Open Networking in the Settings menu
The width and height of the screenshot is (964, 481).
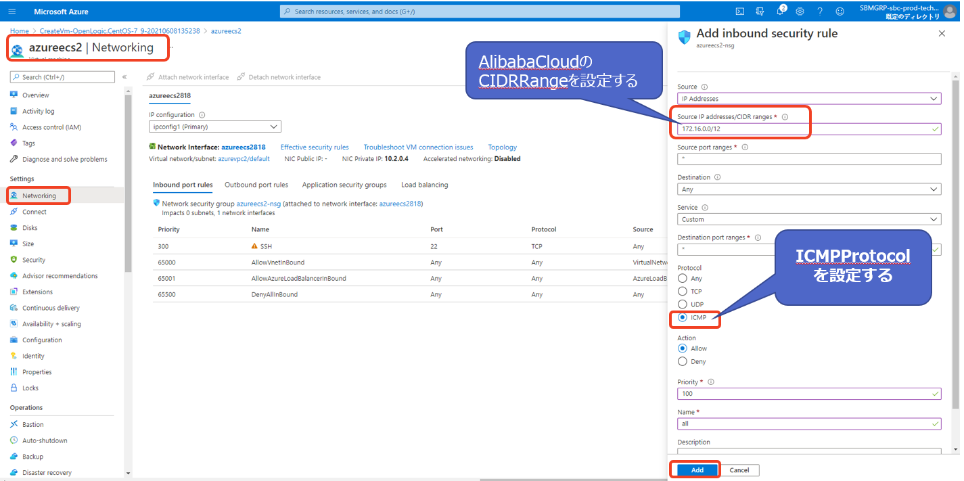[x=39, y=196]
